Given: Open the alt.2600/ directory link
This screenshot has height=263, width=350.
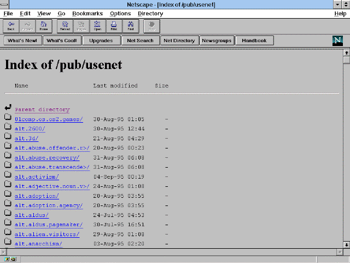Looking at the screenshot, I should pyautogui.click(x=30, y=129).
